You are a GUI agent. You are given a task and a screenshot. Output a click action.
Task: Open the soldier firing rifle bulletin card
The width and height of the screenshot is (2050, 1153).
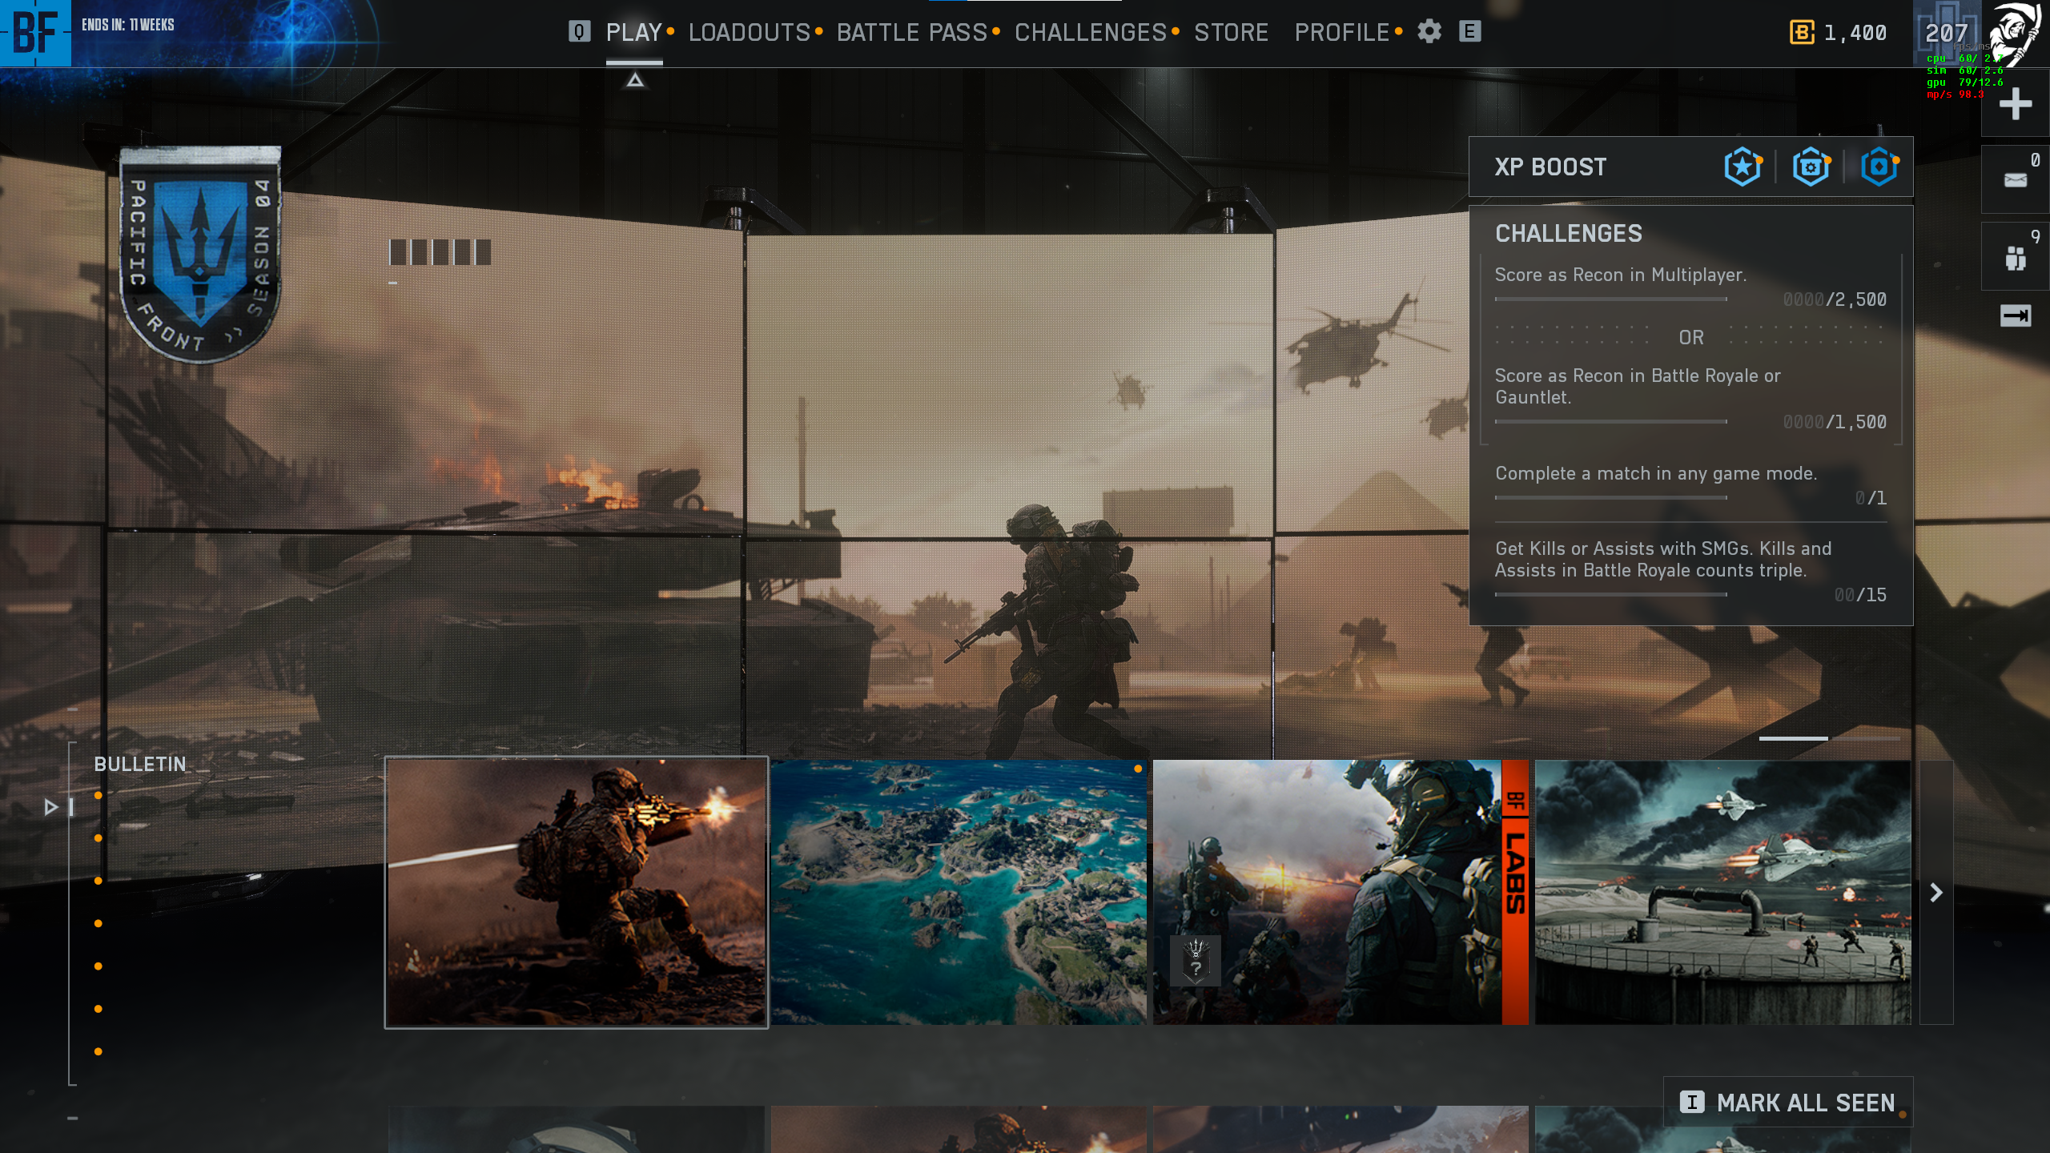[577, 892]
